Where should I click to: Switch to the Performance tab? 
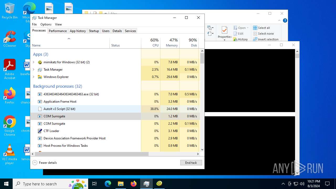tap(58, 31)
